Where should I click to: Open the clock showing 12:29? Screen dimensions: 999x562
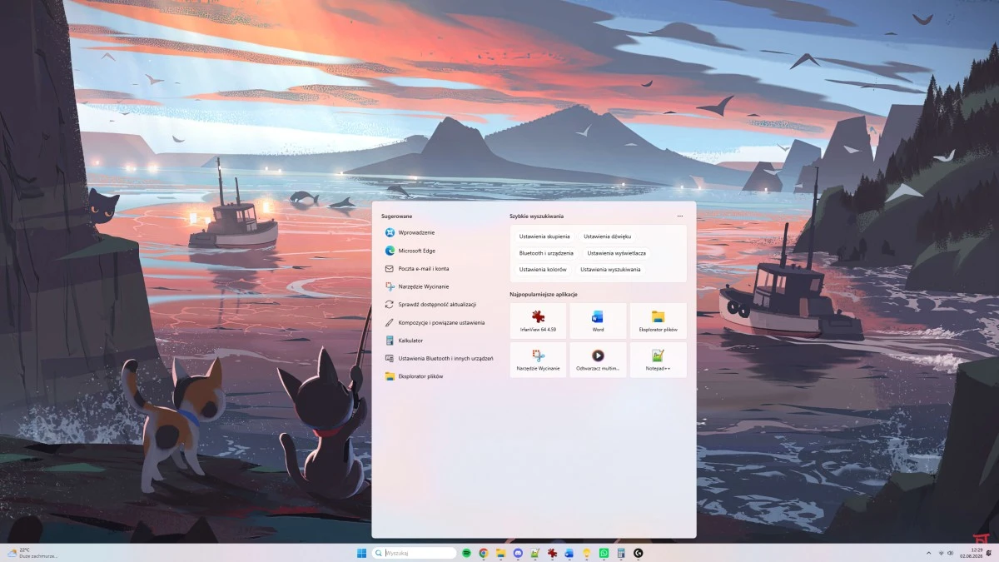[x=971, y=553]
